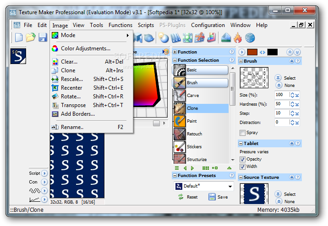Click the scissors toolbar icon
Viewport: 328px width, 226px height.
click(200, 38)
